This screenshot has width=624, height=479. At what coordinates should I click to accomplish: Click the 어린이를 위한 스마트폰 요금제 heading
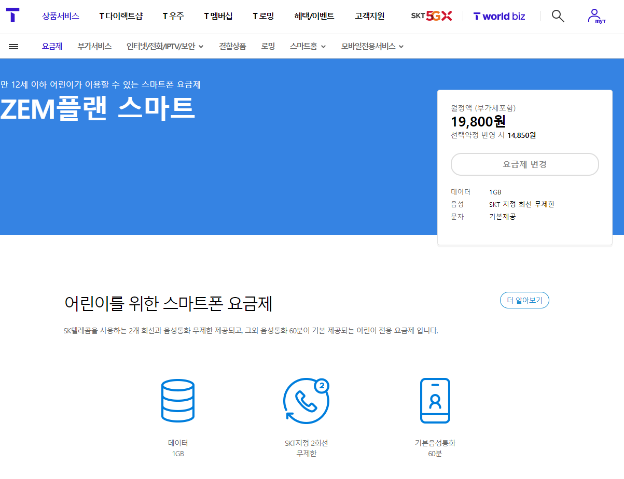point(169,303)
